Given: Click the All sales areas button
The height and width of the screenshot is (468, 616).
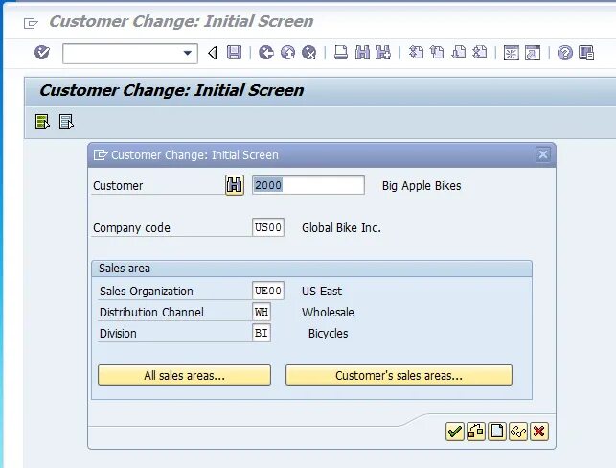Looking at the screenshot, I should pos(184,375).
